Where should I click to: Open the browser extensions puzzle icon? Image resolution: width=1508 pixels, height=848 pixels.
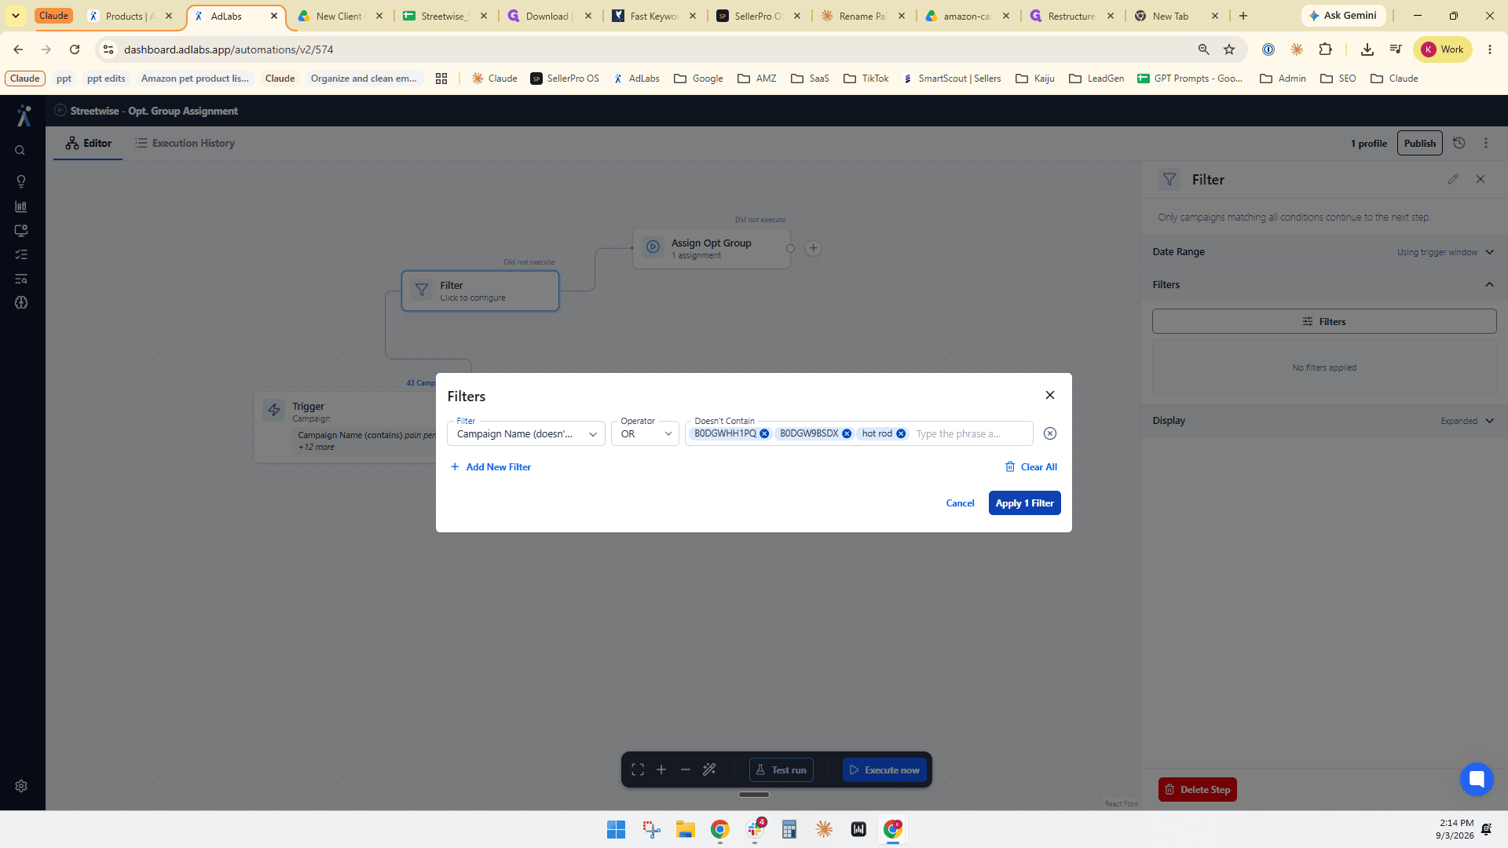(x=1326, y=49)
